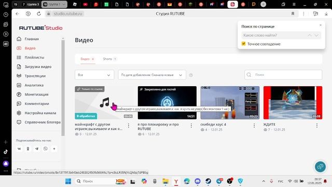The width and height of the screenshot is (332, 187).
Task: Open the я про плокировку video thumbnail
Action: (167, 103)
